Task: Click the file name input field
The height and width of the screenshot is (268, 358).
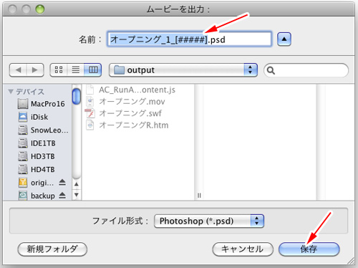Action: click(189, 39)
